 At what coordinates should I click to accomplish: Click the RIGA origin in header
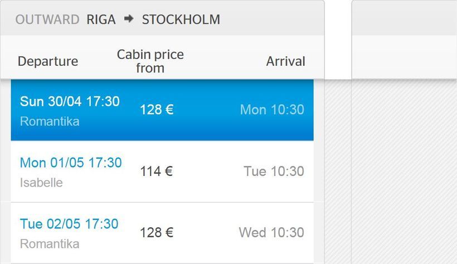101,19
